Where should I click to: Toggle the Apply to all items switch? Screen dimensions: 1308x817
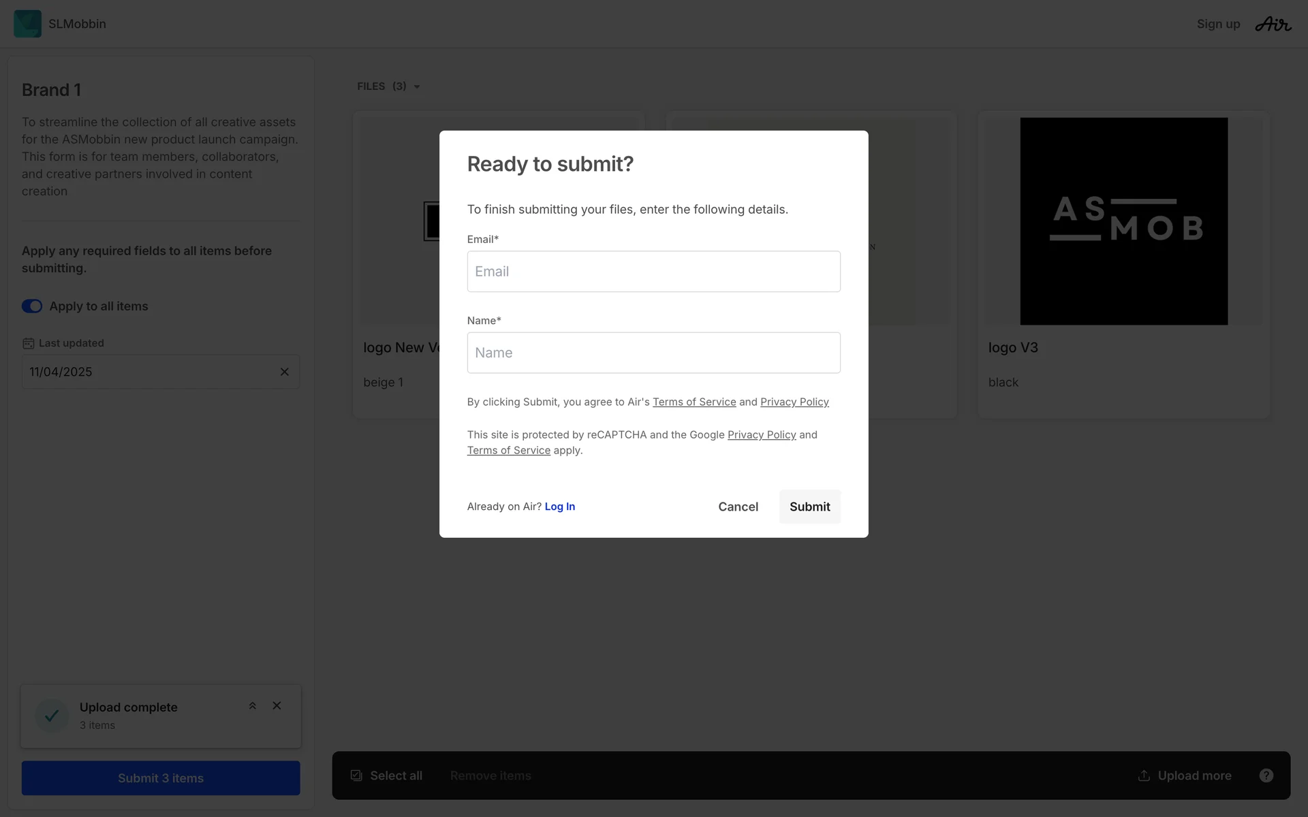tap(32, 306)
